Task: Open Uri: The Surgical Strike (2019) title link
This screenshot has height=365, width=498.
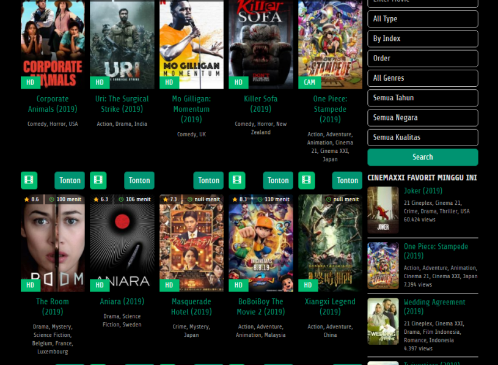Action: pyautogui.click(x=122, y=104)
